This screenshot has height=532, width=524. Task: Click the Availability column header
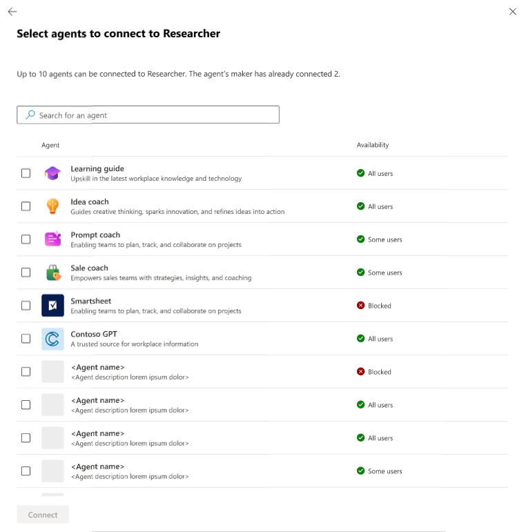coord(372,145)
